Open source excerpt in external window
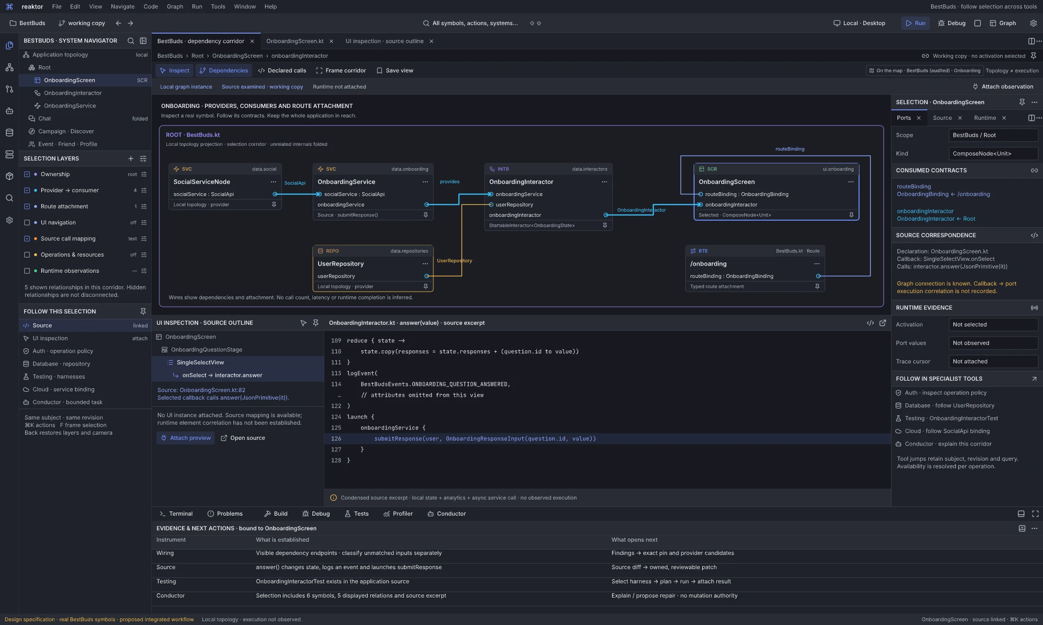This screenshot has width=1043, height=625. [883, 323]
